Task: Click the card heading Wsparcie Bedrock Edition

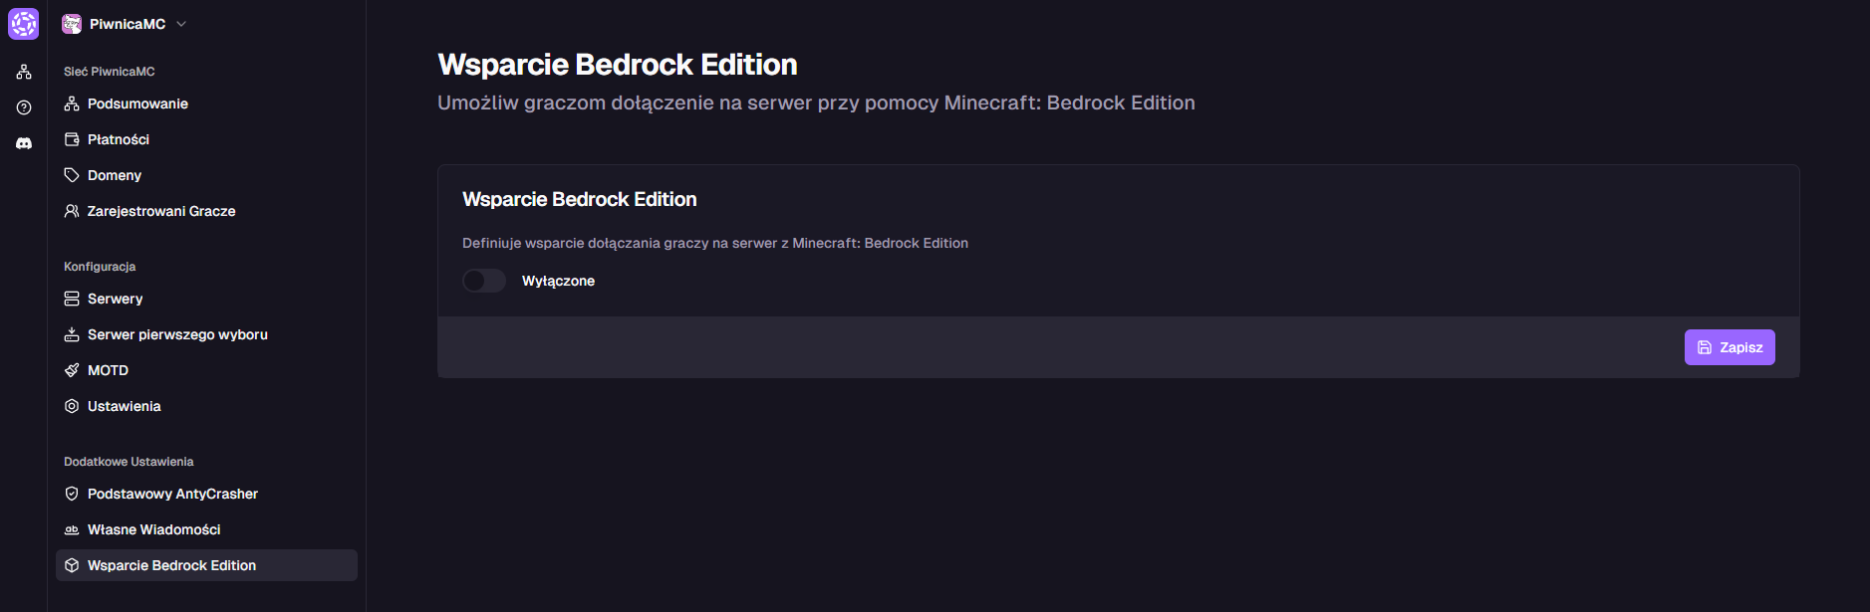Action: 580,199
